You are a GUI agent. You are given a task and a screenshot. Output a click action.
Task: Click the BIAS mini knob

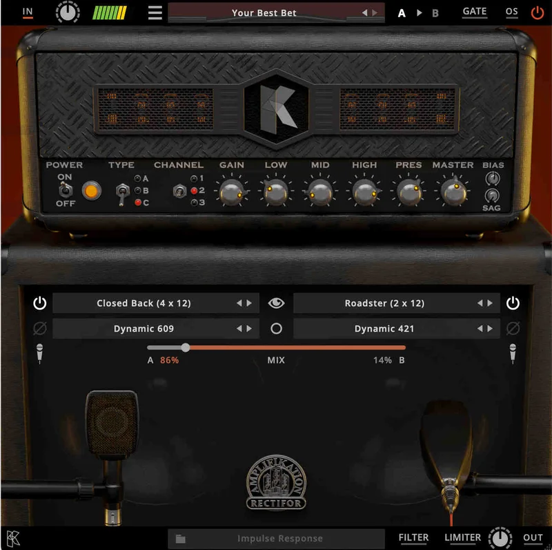coord(493,178)
